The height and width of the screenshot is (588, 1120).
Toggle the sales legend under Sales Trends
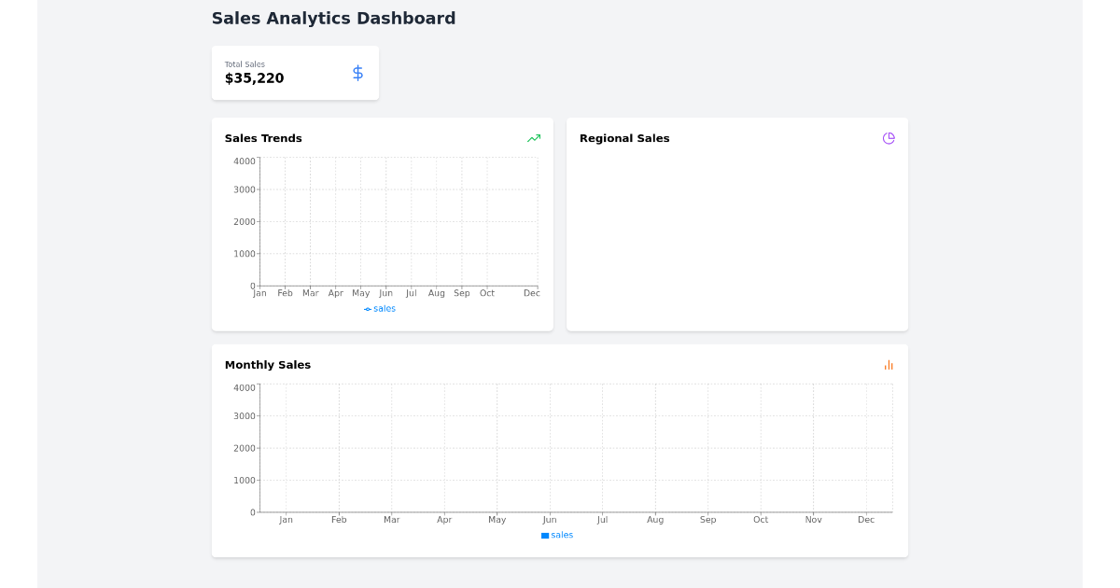(x=379, y=308)
